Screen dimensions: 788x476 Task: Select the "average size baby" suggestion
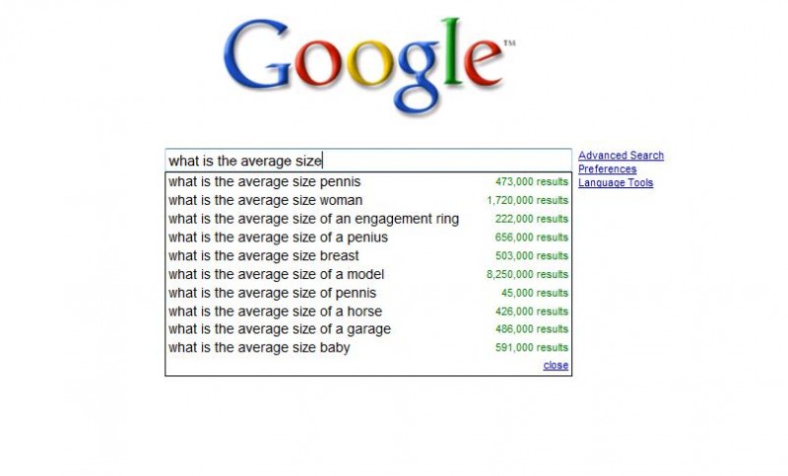259,348
